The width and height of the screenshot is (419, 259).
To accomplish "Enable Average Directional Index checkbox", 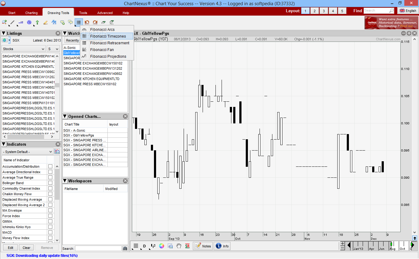I will [50, 172].
